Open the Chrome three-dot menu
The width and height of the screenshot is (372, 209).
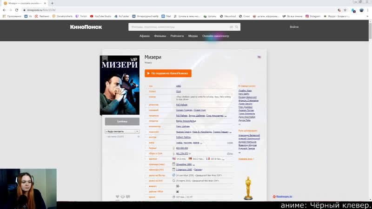(368, 10)
